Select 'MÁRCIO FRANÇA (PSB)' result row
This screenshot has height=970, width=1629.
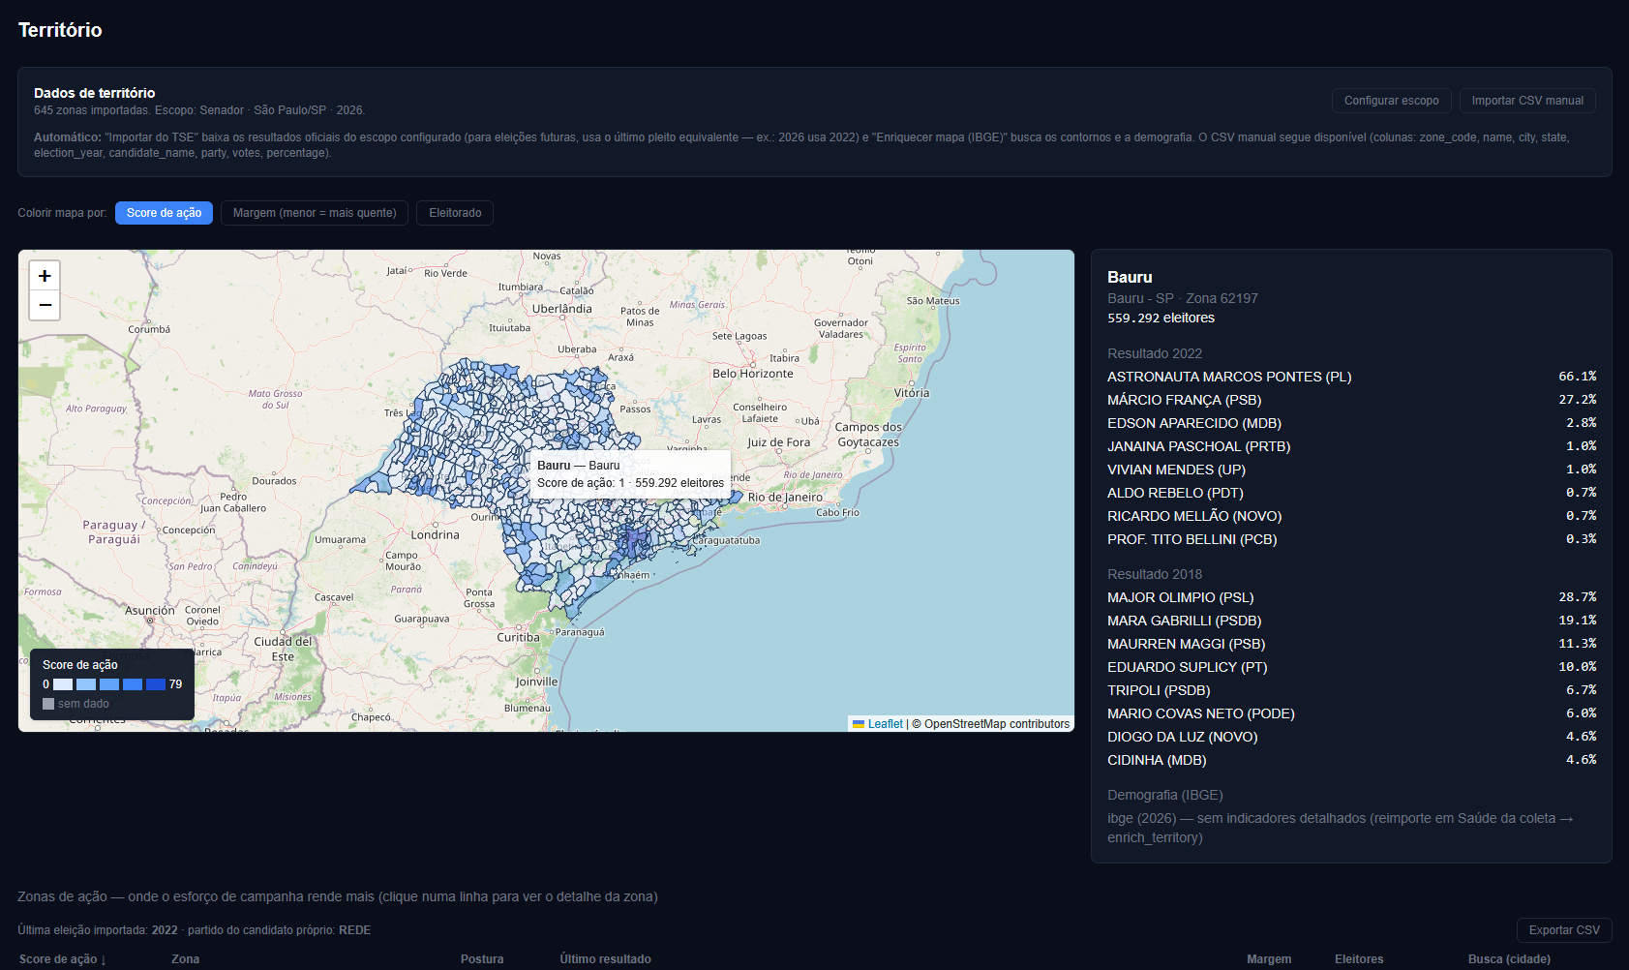tap(1351, 400)
